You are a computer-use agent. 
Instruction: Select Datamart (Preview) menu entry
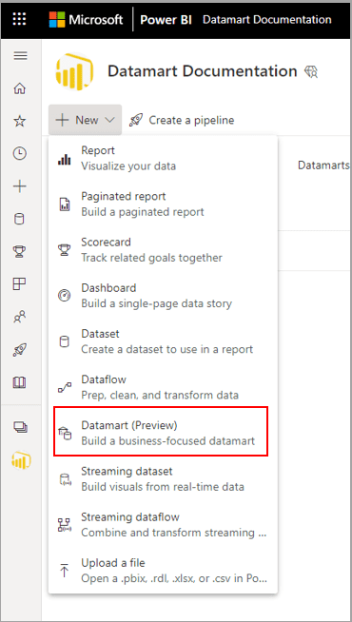(x=161, y=431)
